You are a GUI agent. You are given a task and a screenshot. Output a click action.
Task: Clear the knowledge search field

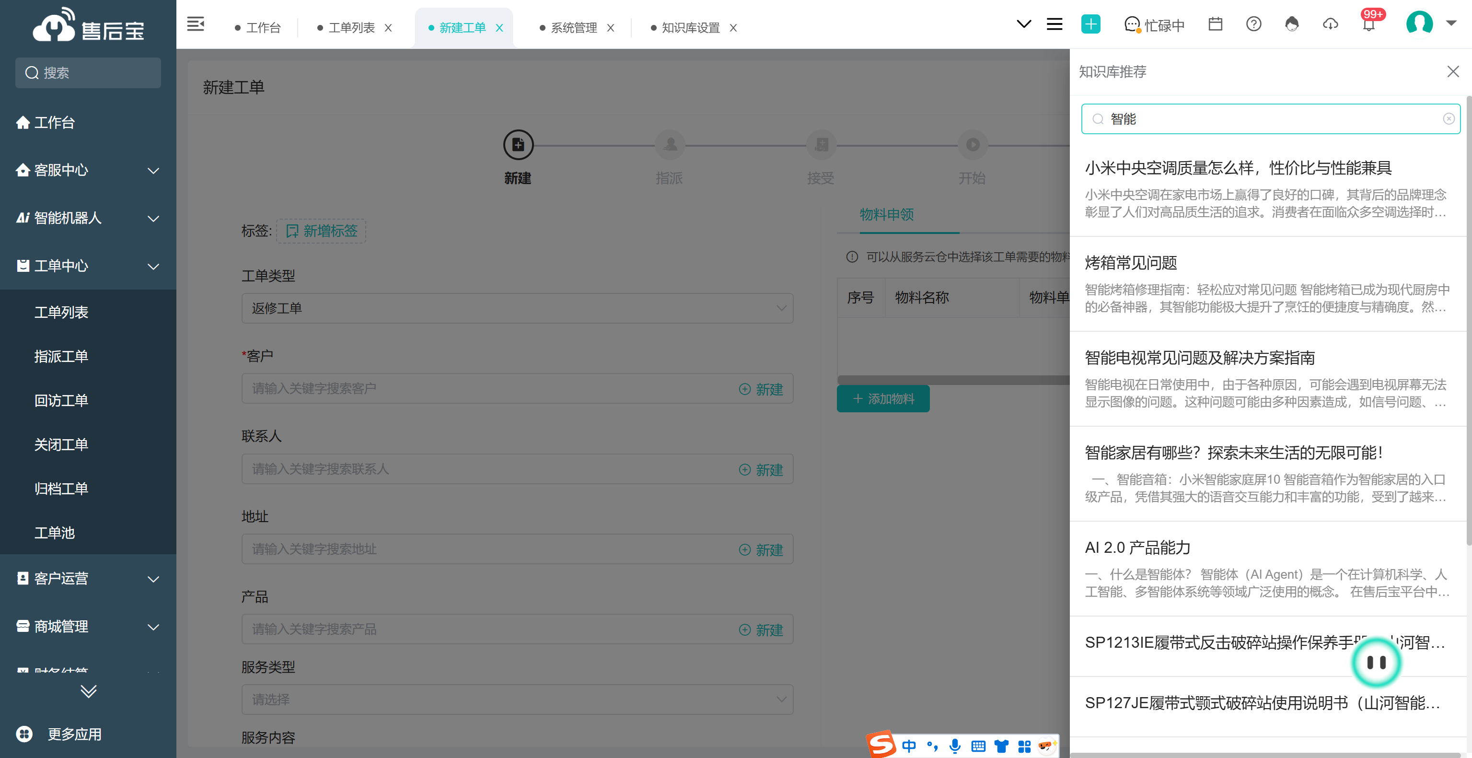click(1449, 119)
